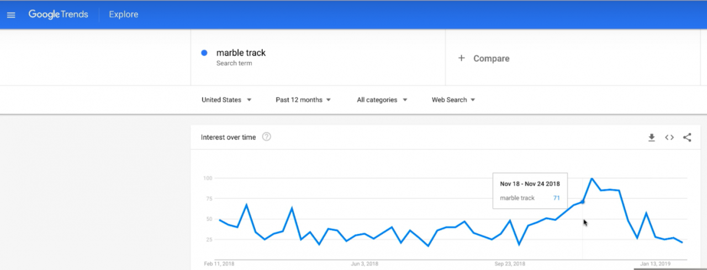Expand the All categories dropdown
Screen dimensions: 707x270
(382, 100)
